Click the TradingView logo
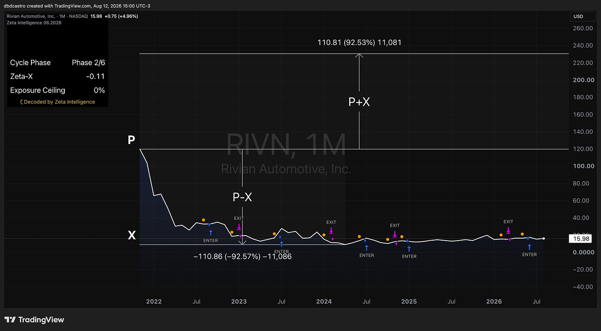The height and width of the screenshot is (331, 601). click(x=34, y=319)
